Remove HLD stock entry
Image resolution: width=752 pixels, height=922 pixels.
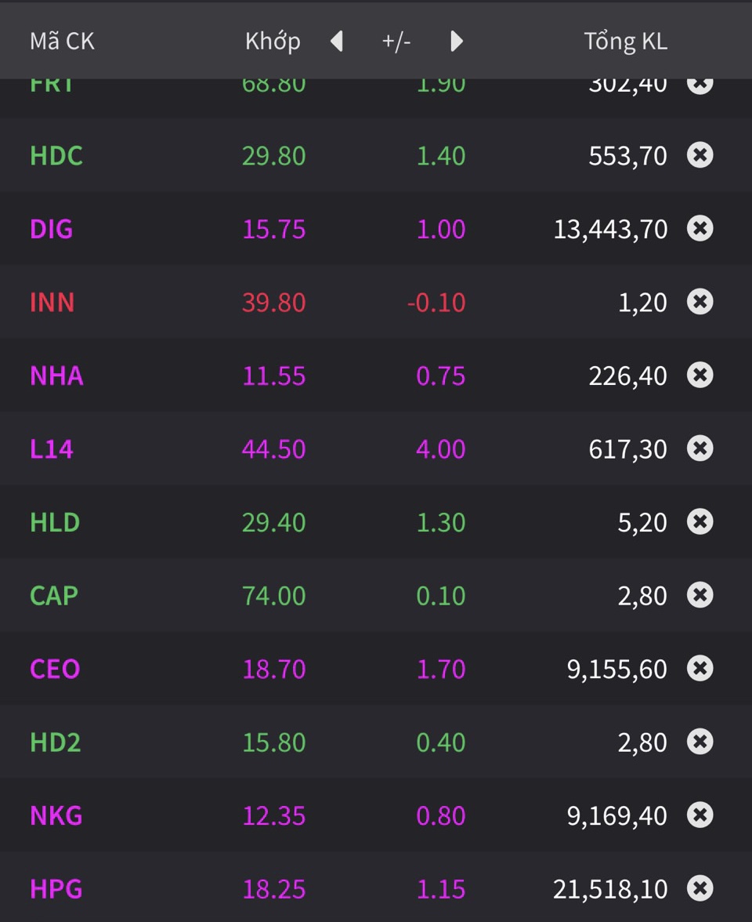[x=700, y=522]
